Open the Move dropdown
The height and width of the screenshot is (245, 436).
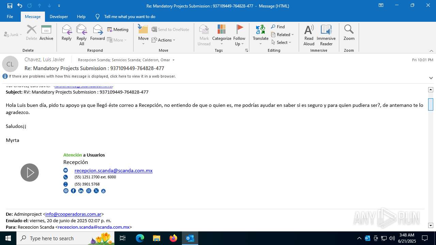[x=143, y=35]
